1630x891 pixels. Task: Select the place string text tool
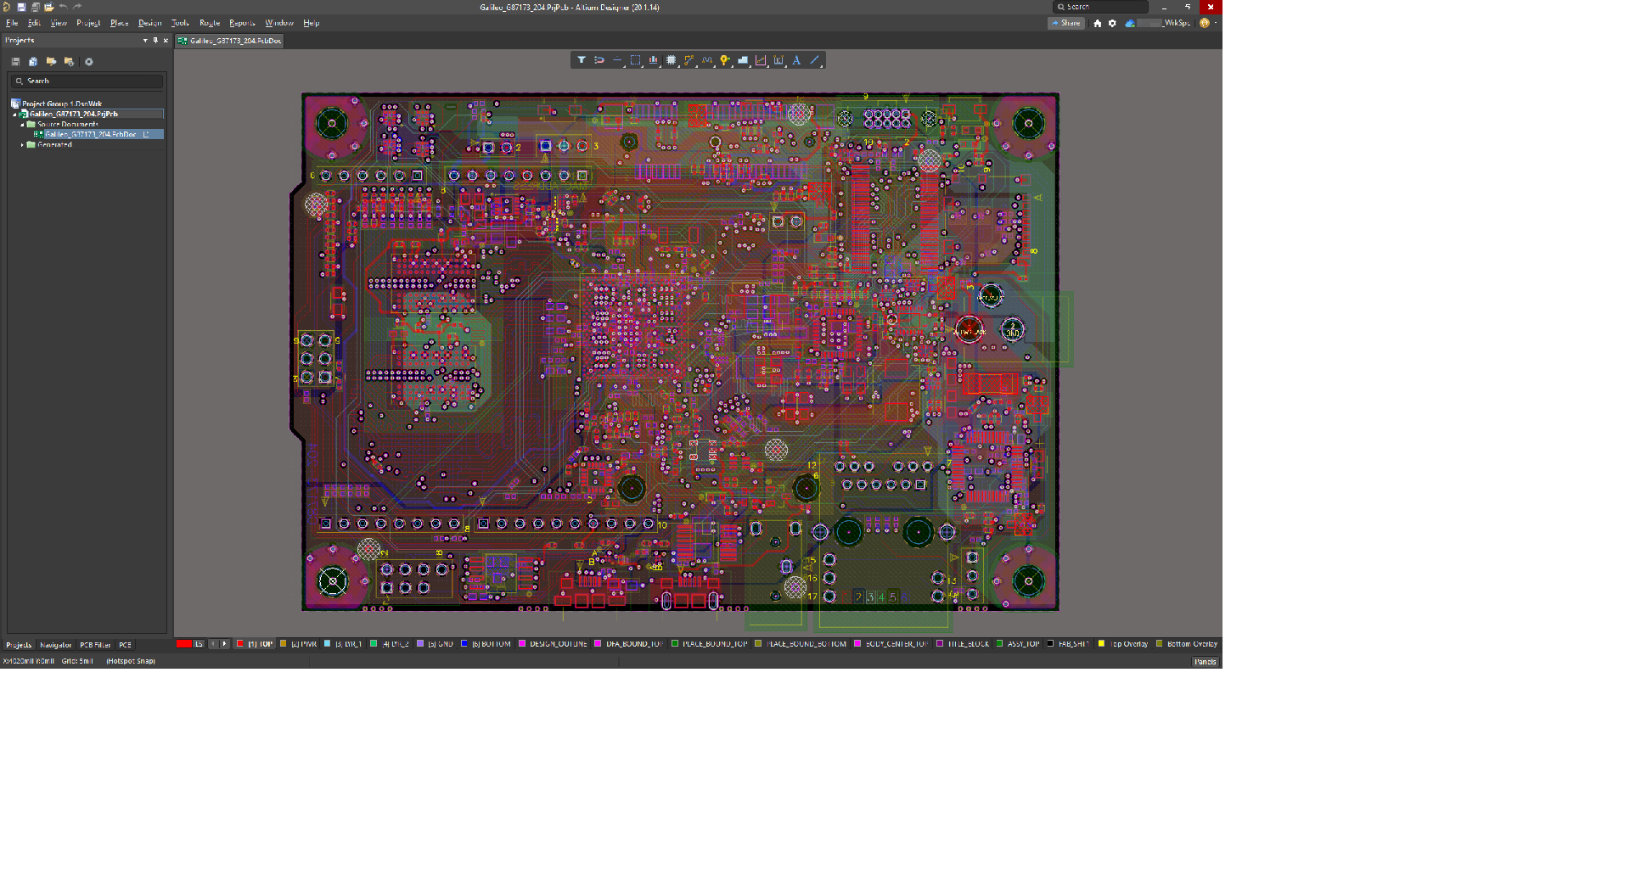796,60
